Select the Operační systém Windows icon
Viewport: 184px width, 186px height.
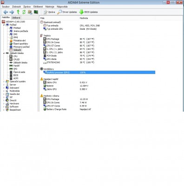[x=7, y=81]
